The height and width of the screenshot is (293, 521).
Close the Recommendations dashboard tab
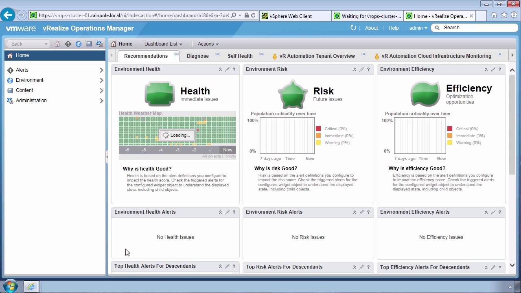(x=176, y=54)
